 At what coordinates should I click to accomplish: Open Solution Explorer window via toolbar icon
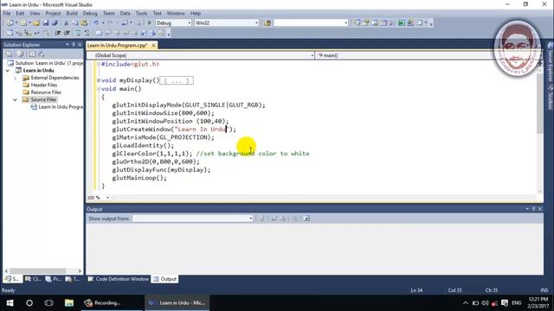(357, 23)
